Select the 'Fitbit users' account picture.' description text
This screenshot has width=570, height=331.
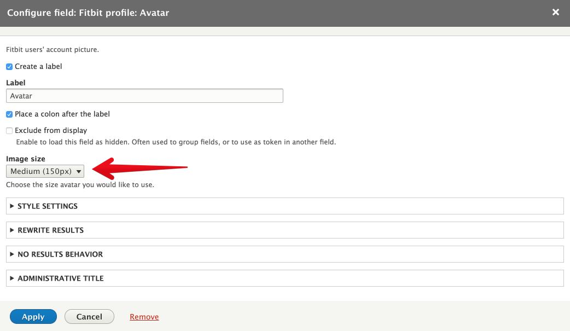click(x=53, y=49)
